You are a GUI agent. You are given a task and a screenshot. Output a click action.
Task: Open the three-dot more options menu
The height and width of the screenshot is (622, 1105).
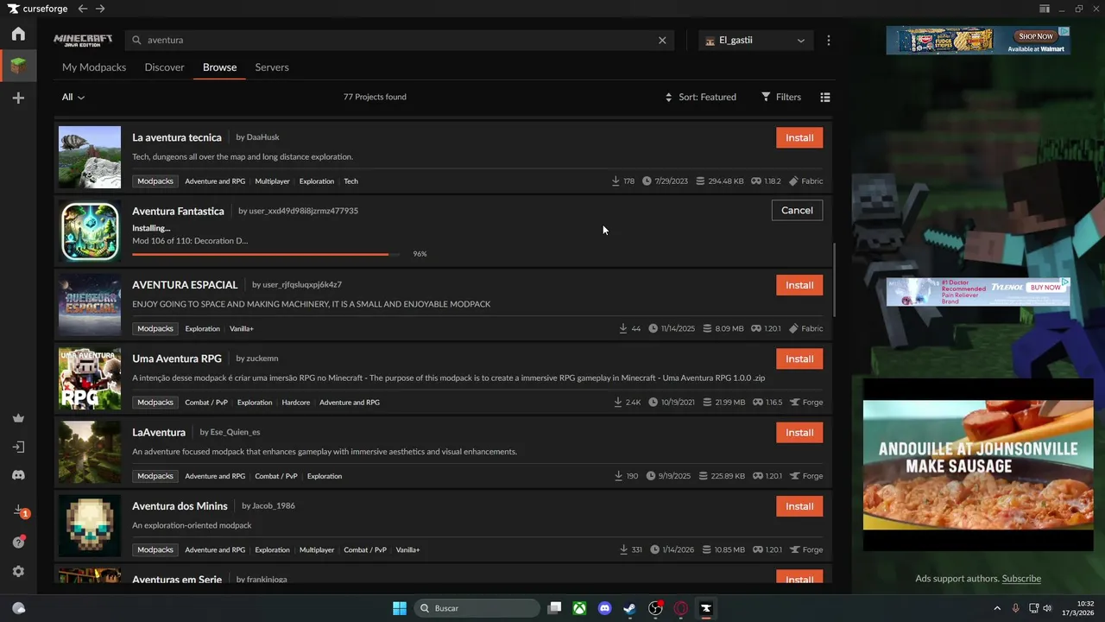tap(829, 40)
